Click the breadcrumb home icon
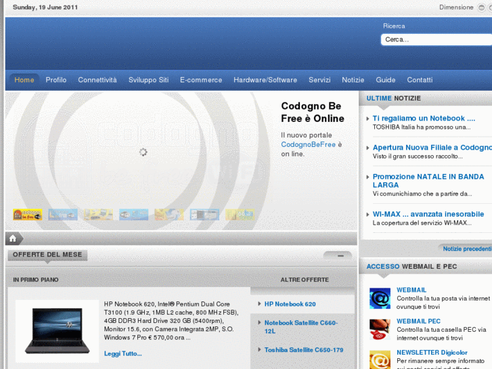Image resolution: width=492 pixels, height=369 pixels. 13,239
